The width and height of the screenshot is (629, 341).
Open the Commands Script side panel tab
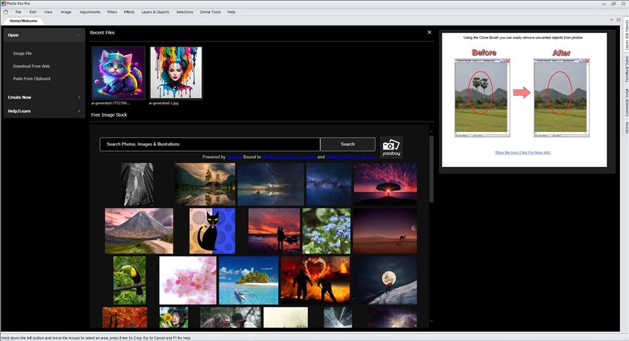tap(626, 103)
